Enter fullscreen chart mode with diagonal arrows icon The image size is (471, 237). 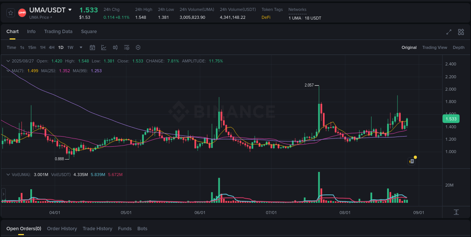(x=449, y=32)
